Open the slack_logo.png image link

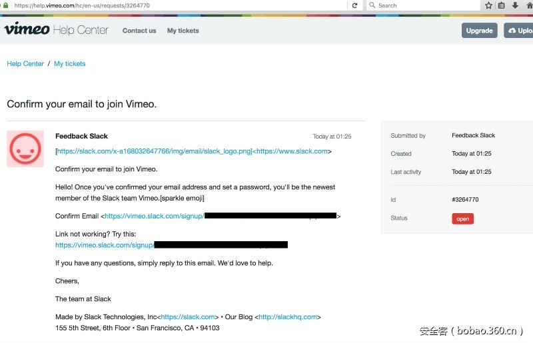click(x=155, y=151)
